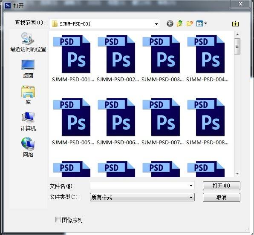This screenshot has height=235, width=254.
Task: Select the SJMM-PSD-007 file icon
Action: [x=161, y=117]
